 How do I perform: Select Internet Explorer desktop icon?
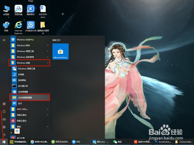(x=18, y=28)
